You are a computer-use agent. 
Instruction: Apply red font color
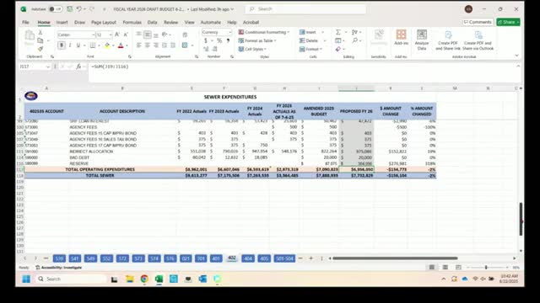point(121,45)
